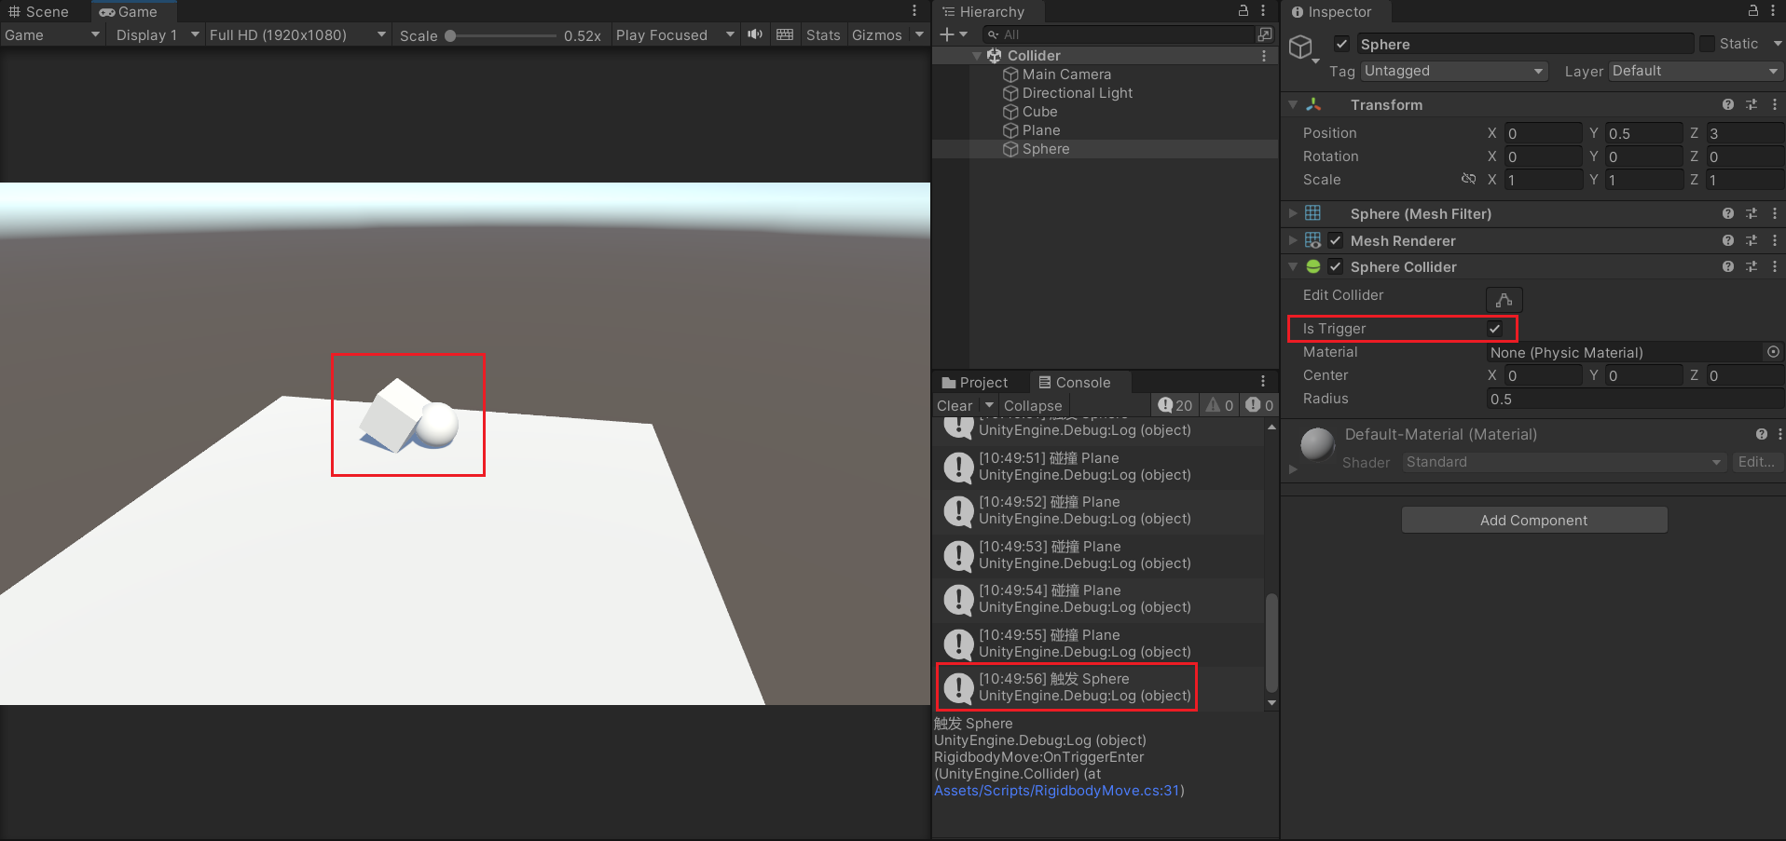Click the Edit Collider icon button
The width and height of the screenshot is (1786, 841).
tap(1504, 300)
